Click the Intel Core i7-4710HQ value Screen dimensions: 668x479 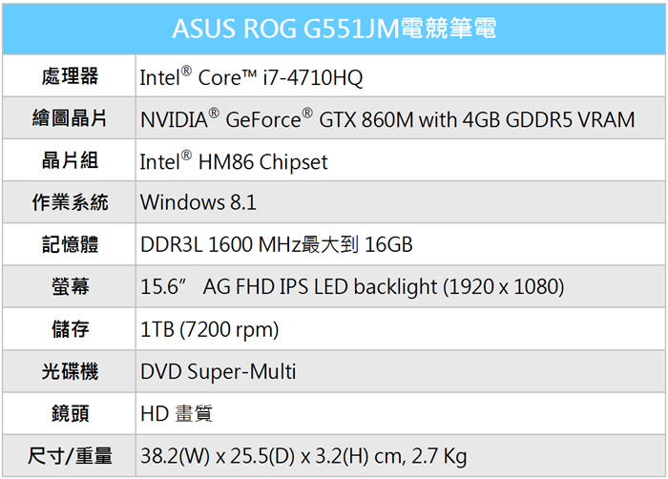coord(251,77)
